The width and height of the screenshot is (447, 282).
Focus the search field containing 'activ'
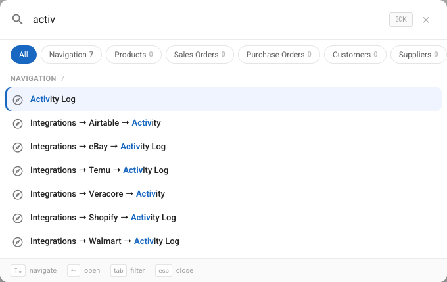coord(208,20)
